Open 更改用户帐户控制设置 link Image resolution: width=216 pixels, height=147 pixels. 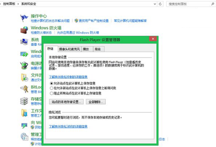pos(94,21)
